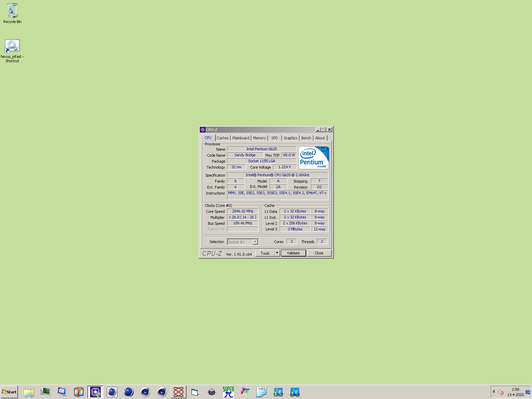Click the 65.0 W Max TDP value

coord(289,155)
